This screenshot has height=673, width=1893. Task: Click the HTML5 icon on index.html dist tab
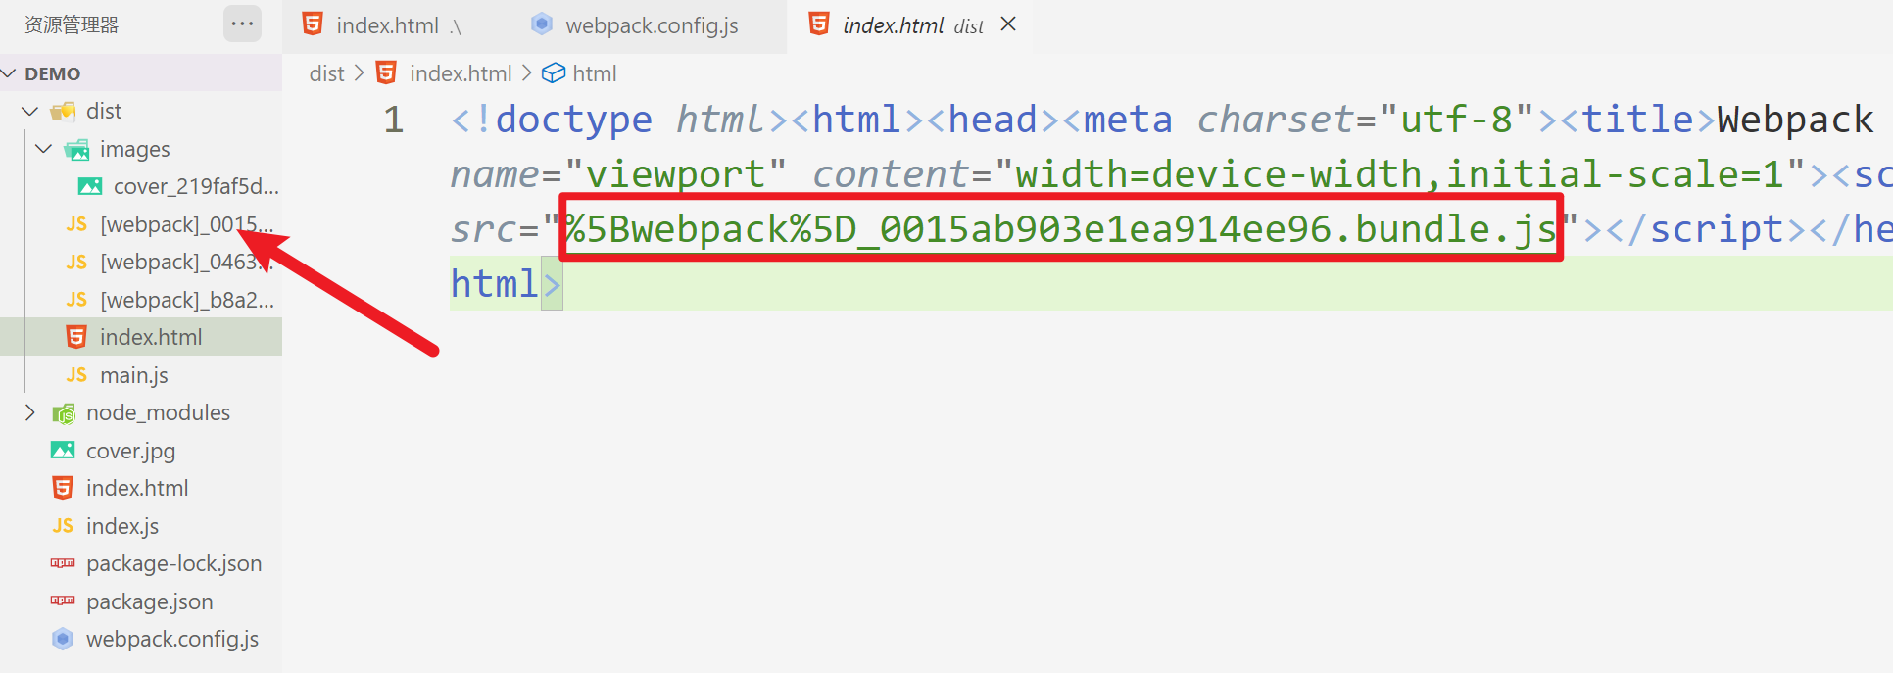point(819,24)
